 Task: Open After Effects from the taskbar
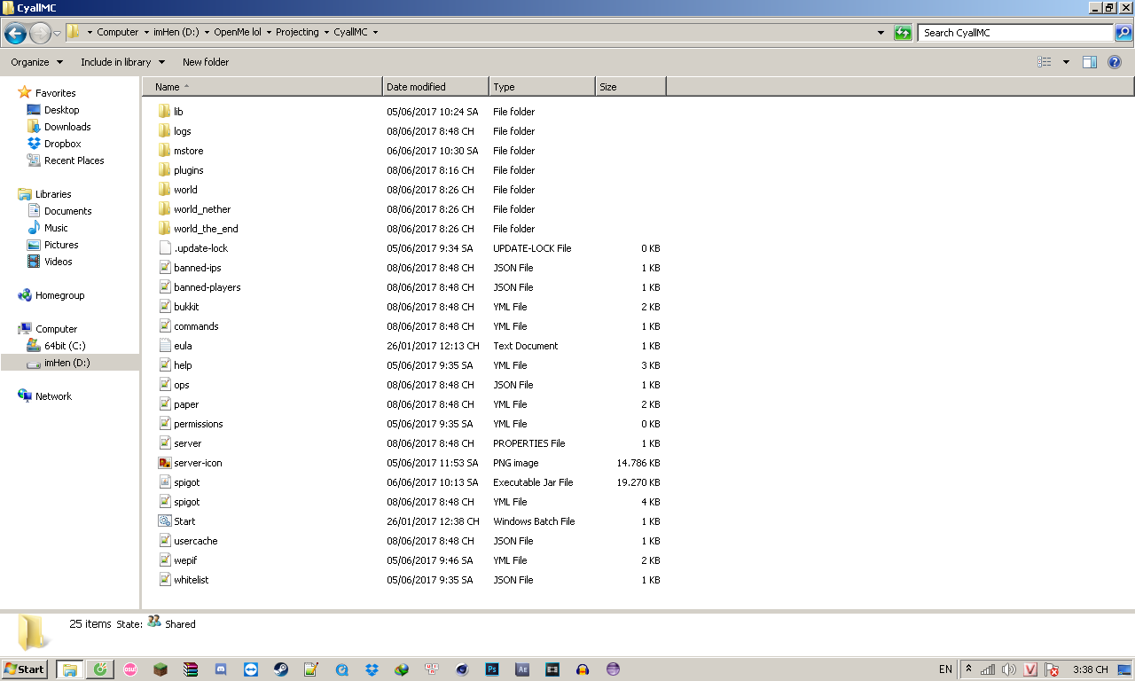click(x=522, y=669)
